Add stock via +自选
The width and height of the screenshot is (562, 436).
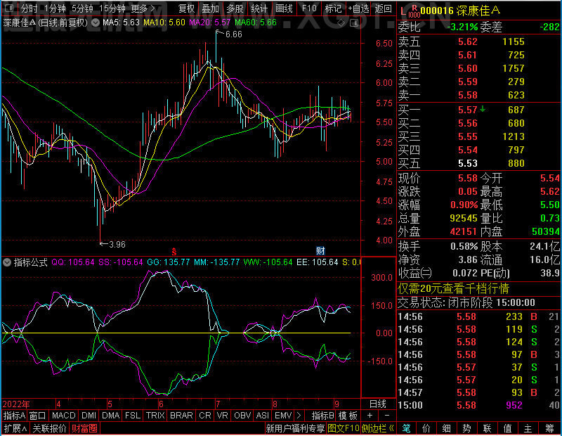pyautogui.click(x=358, y=8)
